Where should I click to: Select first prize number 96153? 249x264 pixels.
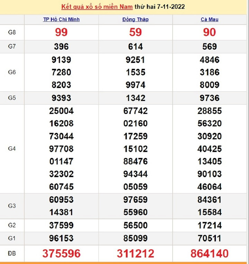click(61, 238)
